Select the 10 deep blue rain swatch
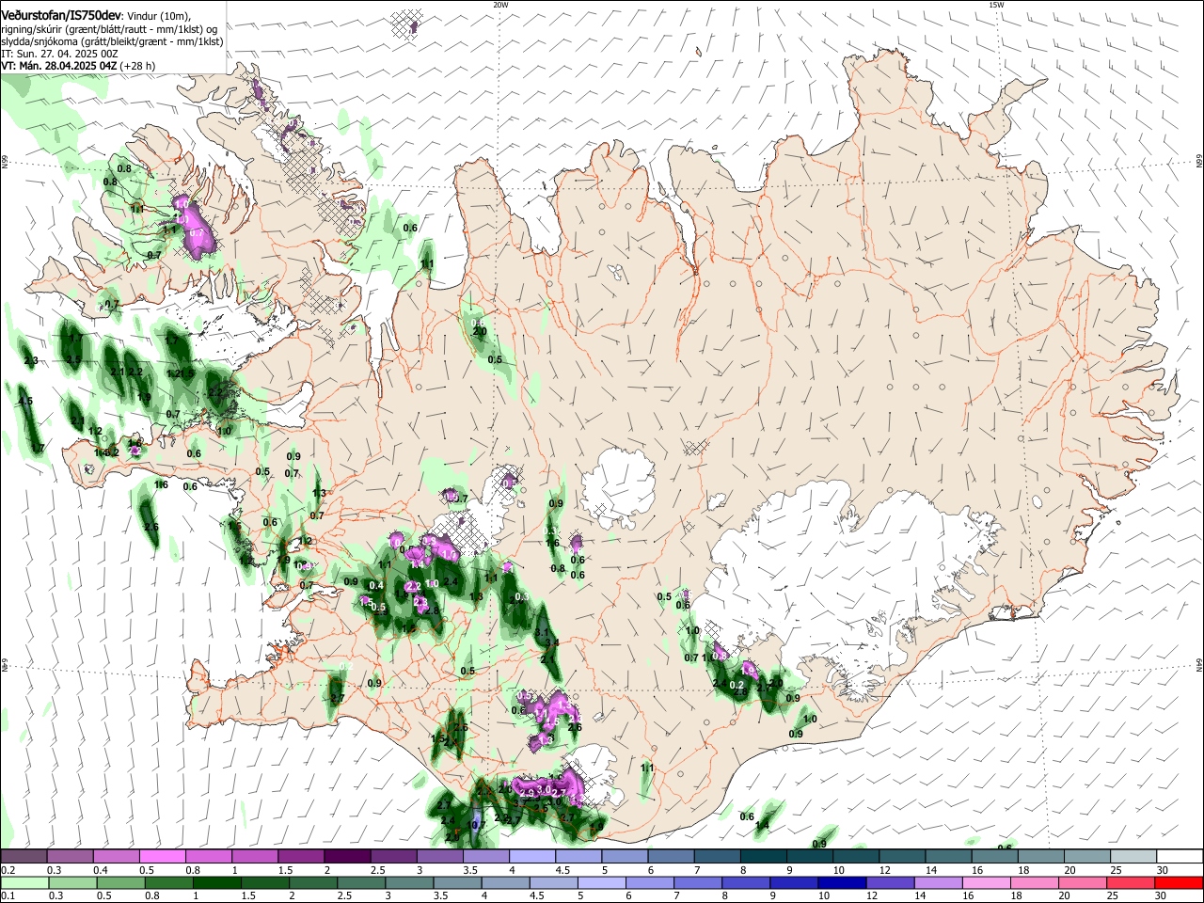This screenshot has height=903, width=1204. tap(841, 882)
